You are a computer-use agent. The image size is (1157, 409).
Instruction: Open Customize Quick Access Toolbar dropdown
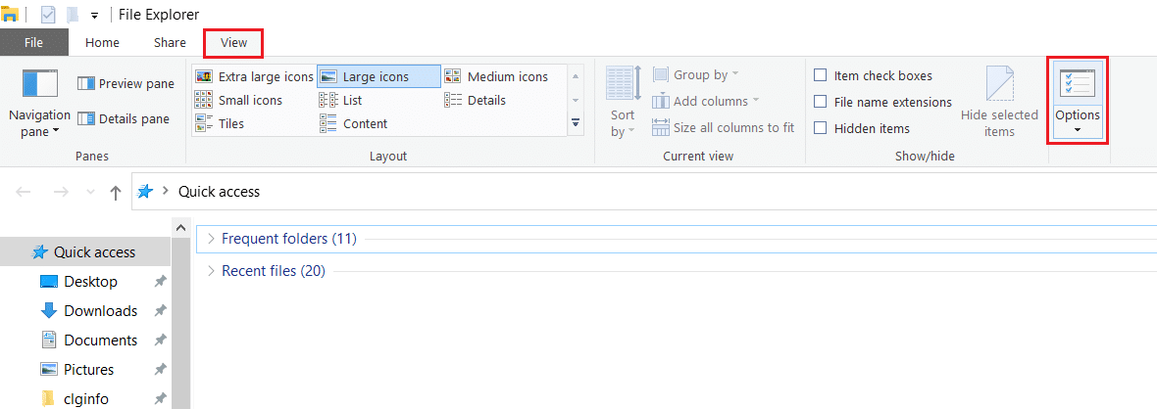(x=94, y=17)
